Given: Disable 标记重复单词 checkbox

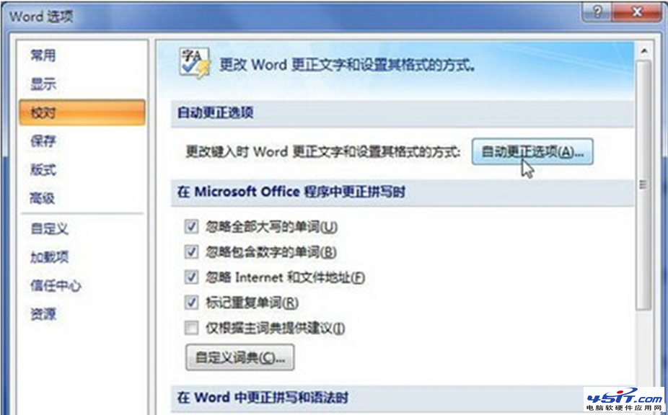Looking at the screenshot, I should (x=191, y=303).
